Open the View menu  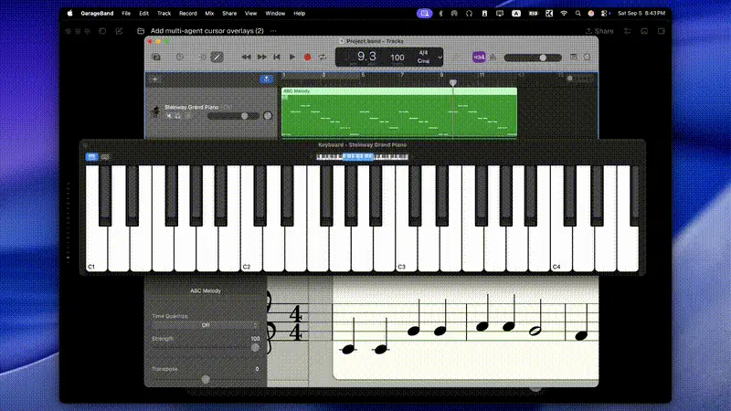[x=250, y=14]
